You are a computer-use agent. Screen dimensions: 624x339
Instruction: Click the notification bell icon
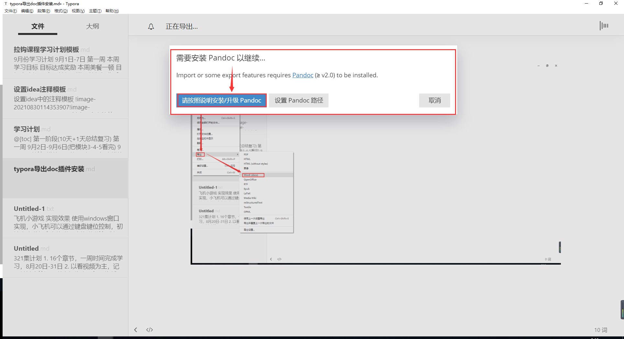151,27
